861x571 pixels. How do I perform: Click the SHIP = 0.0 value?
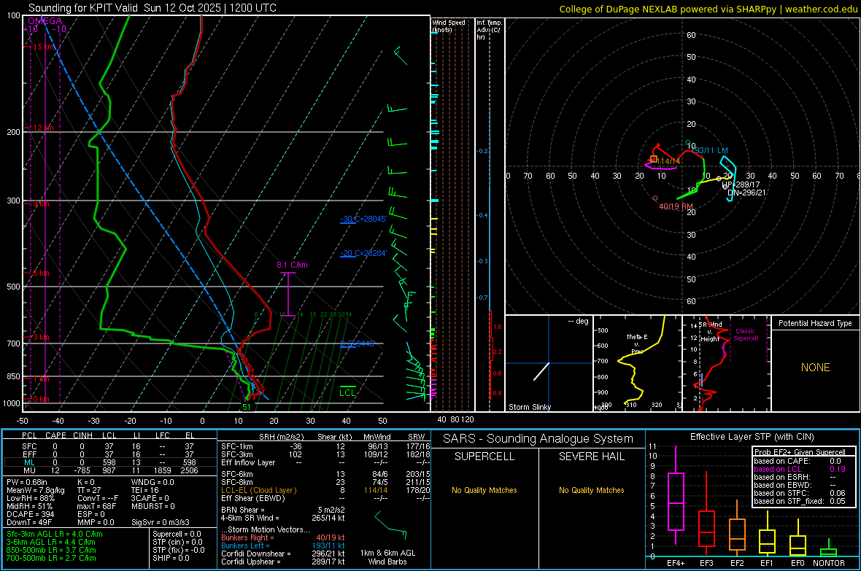[171, 558]
